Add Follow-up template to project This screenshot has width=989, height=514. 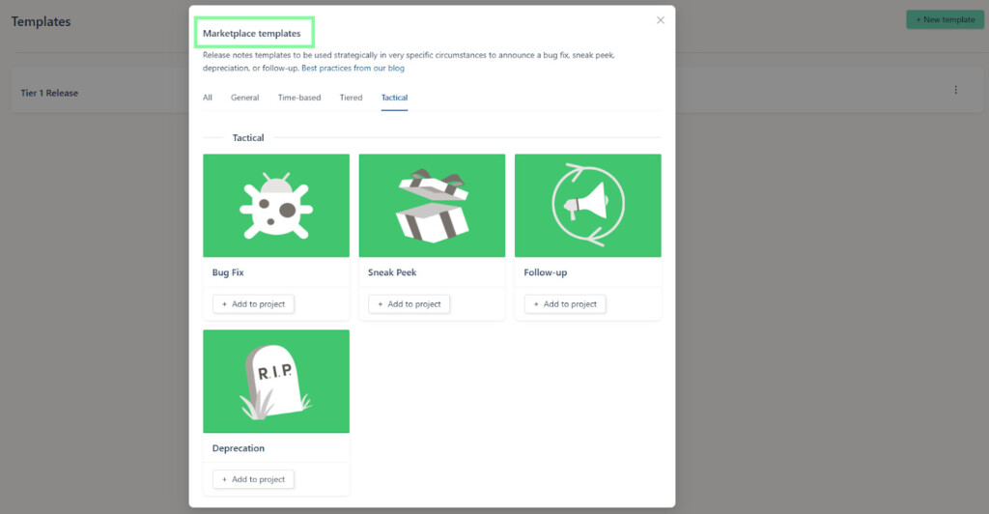[x=565, y=304]
